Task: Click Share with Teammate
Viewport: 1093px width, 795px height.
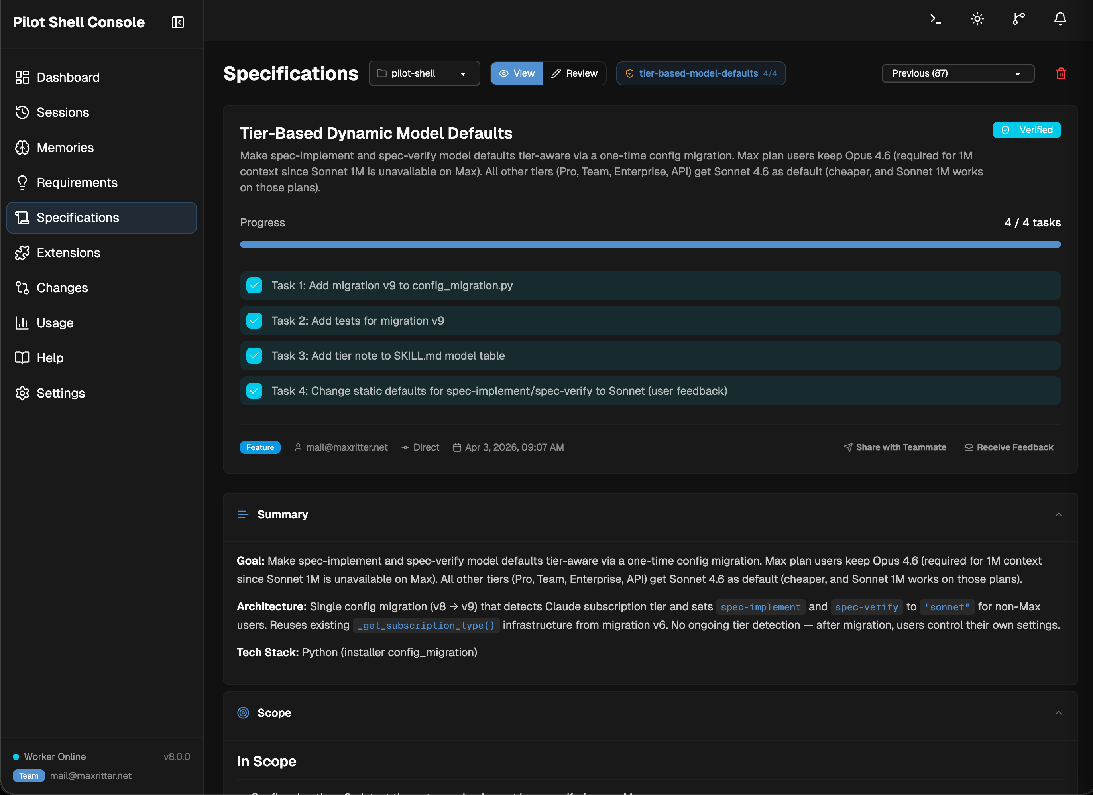Action: pos(895,447)
